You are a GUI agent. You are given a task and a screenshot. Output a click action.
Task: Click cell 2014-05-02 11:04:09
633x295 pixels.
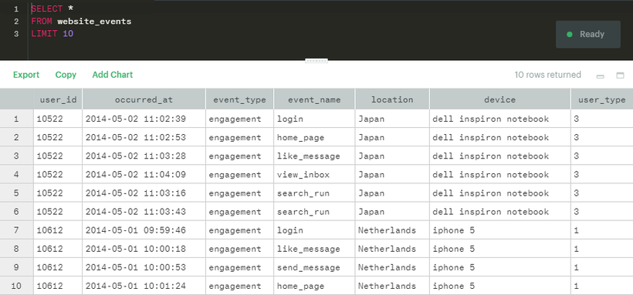[144, 175]
